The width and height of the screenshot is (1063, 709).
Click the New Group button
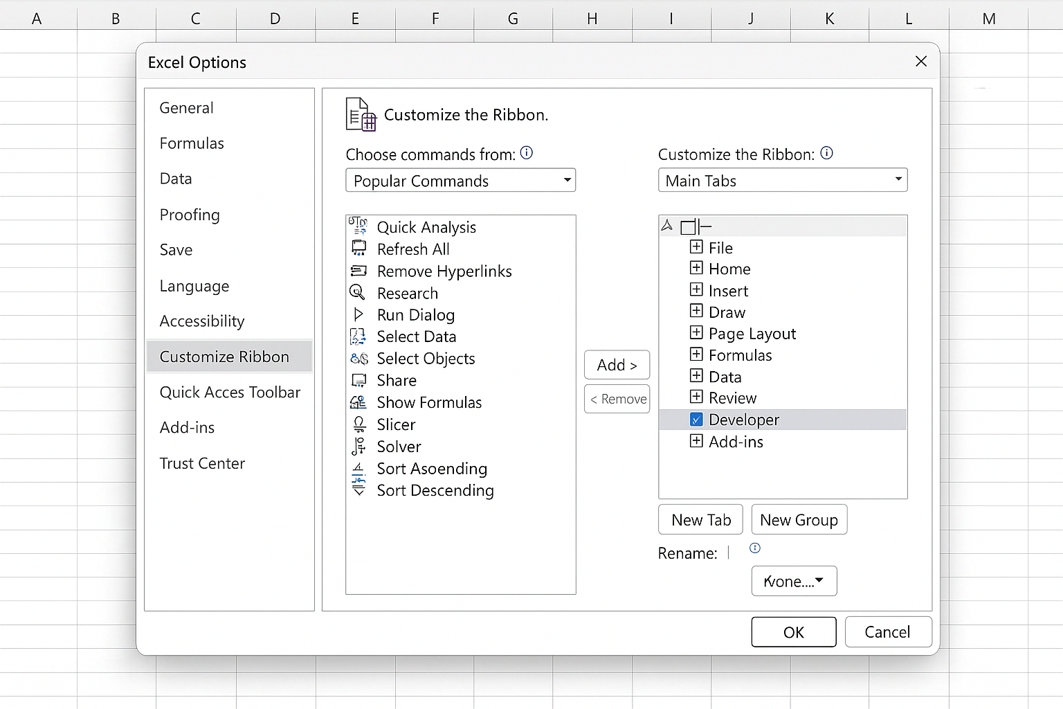(799, 519)
